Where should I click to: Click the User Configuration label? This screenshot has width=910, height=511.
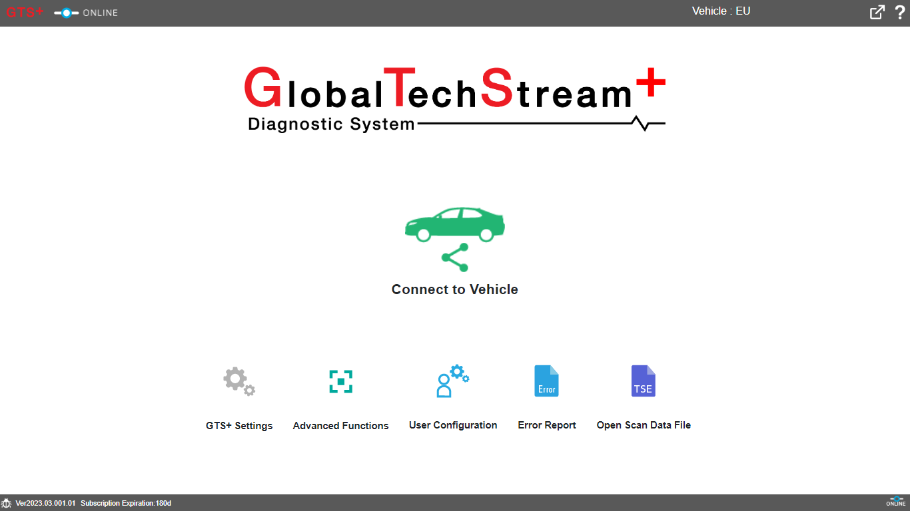[x=453, y=425]
